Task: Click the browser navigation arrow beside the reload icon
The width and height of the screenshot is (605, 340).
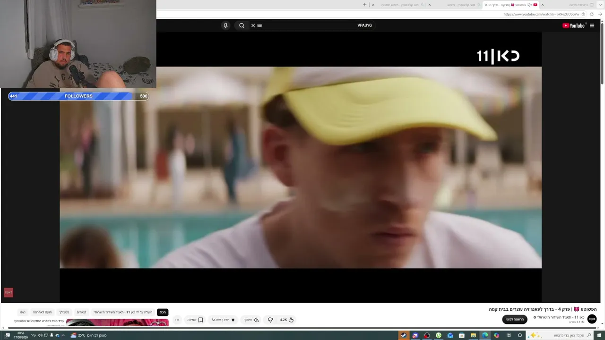Action: click(x=600, y=14)
